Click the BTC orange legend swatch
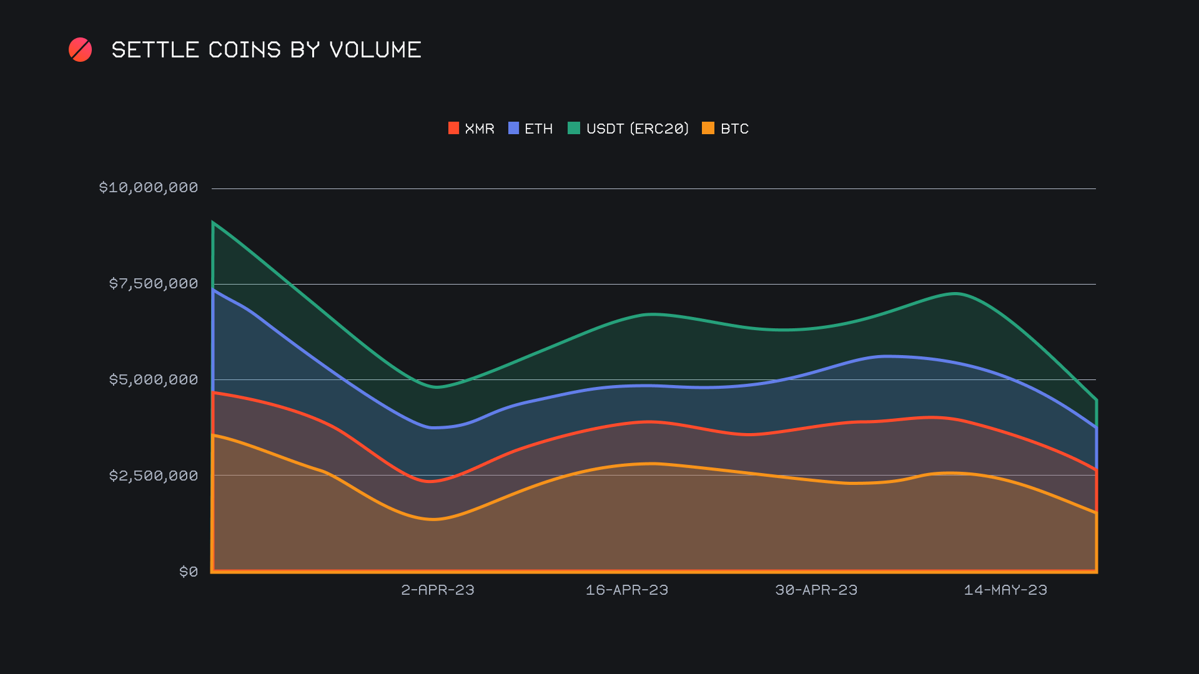The width and height of the screenshot is (1199, 674). pyautogui.click(x=708, y=129)
